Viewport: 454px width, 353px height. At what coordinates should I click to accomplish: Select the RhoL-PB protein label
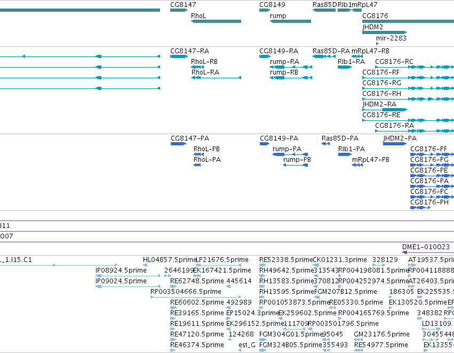[206, 149]
